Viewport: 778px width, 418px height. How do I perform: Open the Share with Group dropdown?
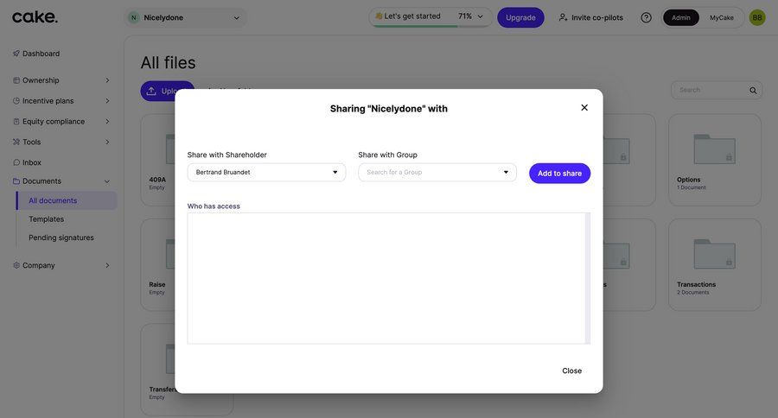[437, 173]
